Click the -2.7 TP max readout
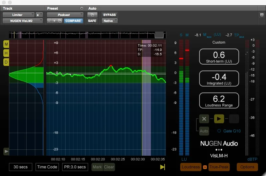Viewport: 266px width, 176px height. (x=229, y=35)
